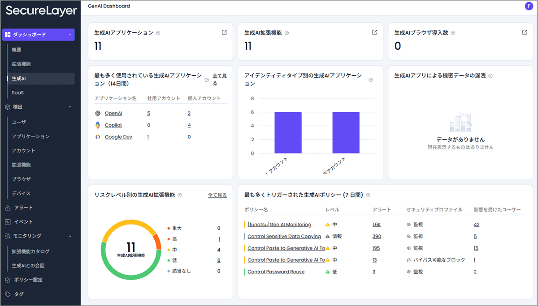
Task: Open external link on 生成AIアプリケーション card
Action: [223, 32]
